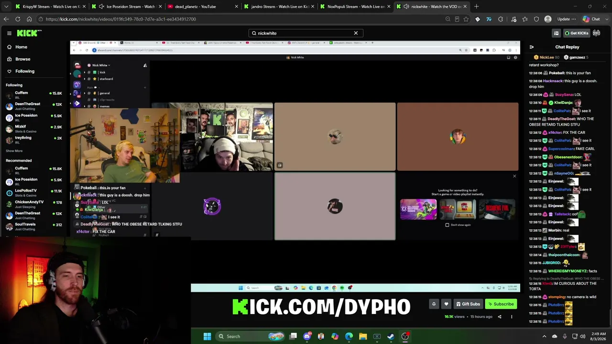This screenshot has height=344, width=612.
Task: Close the NoxPopuli Stream tab
Action: tap(389, 7)
